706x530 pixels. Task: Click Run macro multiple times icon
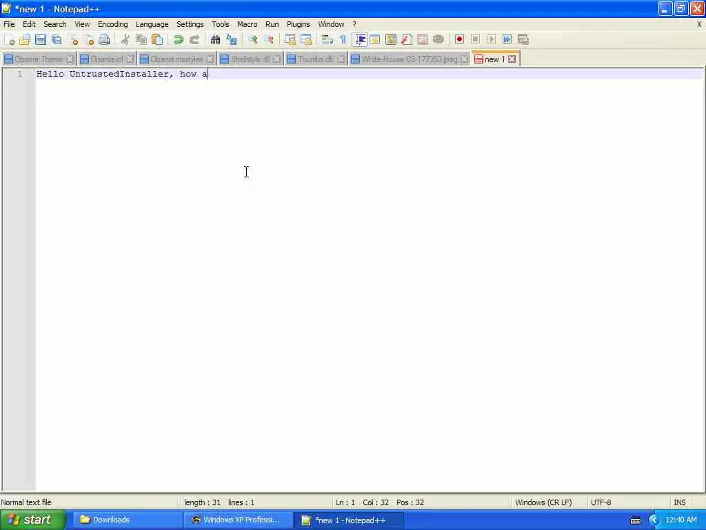click(507, 39)
